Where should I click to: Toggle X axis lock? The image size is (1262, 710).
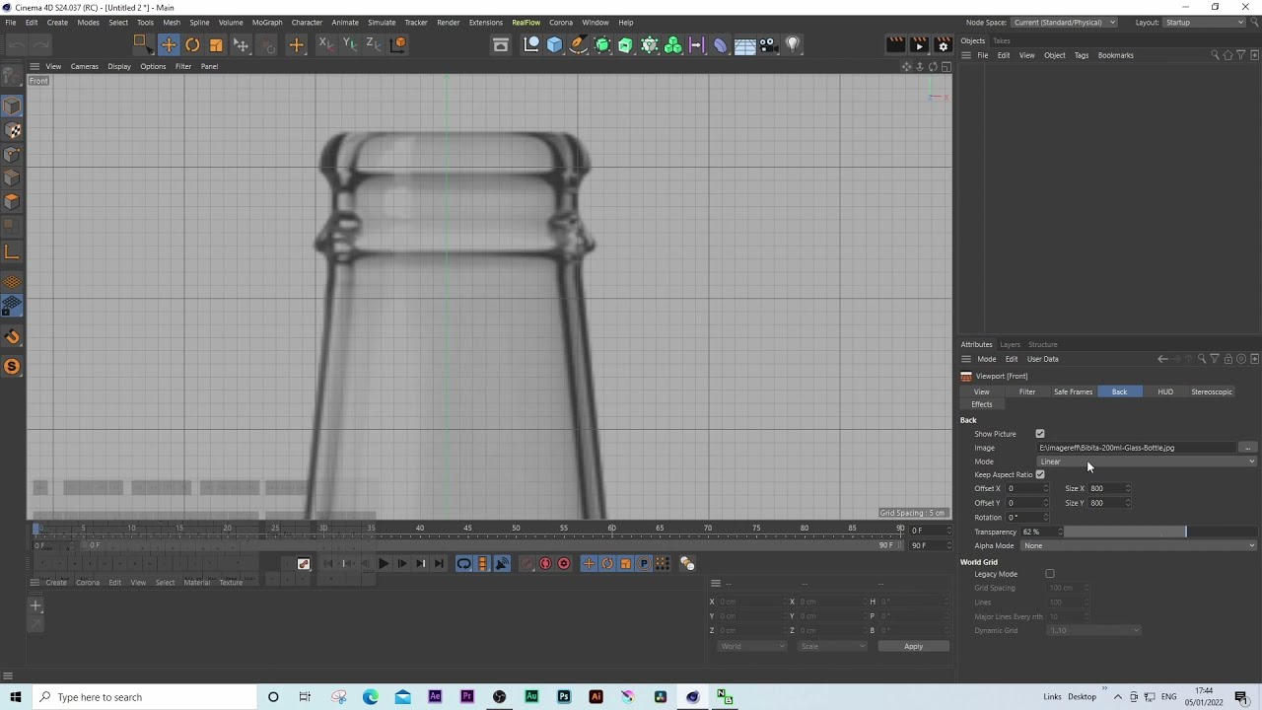click(x=326, y=44)
